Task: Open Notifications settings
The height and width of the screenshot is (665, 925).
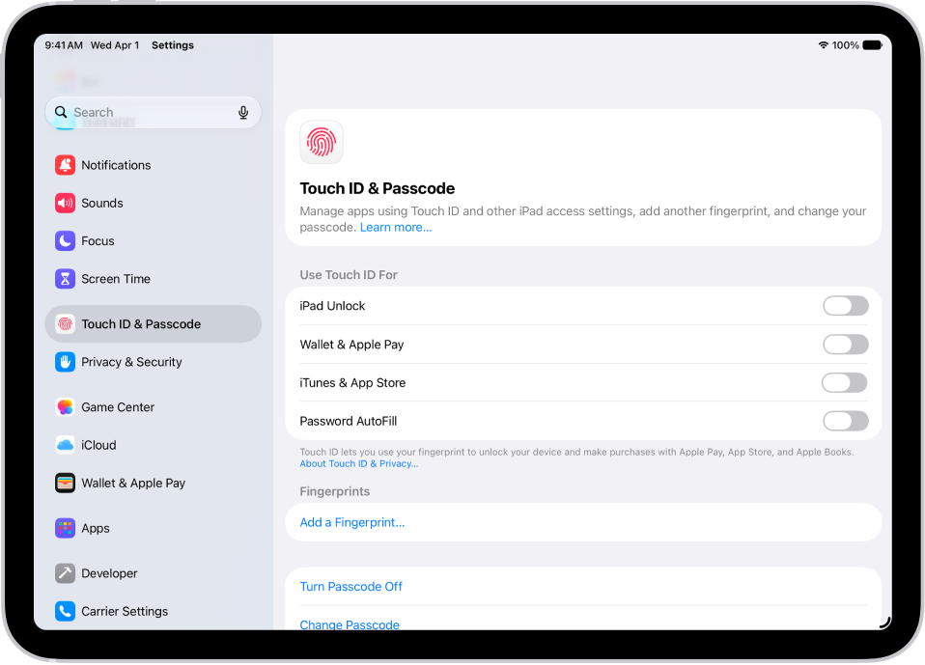Action: tap(154, 165)
